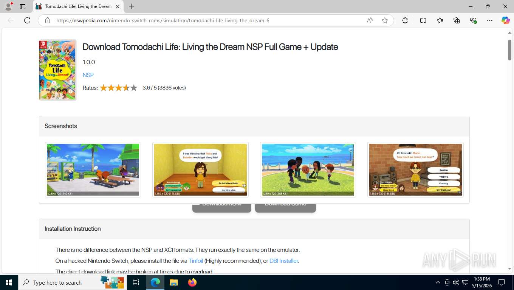Open the Tinfoil link
Viewport: 514px width, 290px height.
pyautogui.click(x=196, y=261)
